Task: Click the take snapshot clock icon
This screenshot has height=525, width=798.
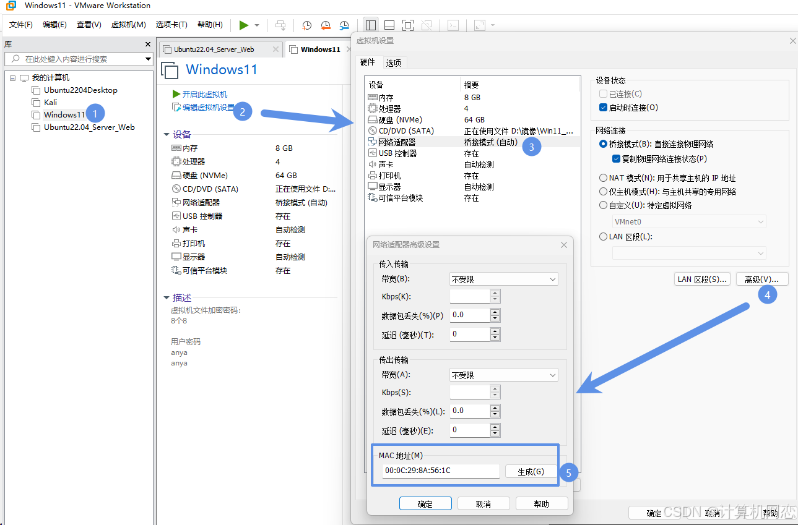Action: (x=306, y=25)
